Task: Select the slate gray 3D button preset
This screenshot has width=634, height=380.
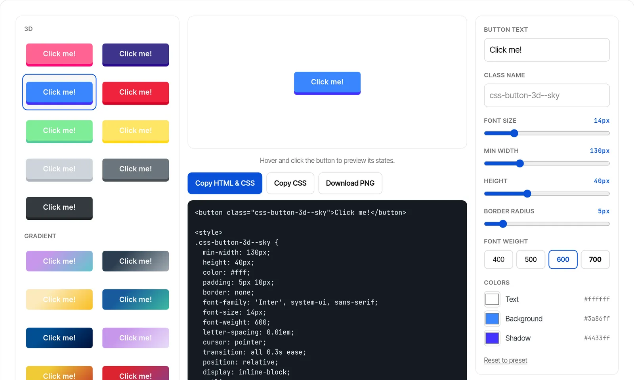Action: pos(136,169)
